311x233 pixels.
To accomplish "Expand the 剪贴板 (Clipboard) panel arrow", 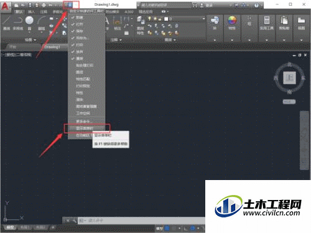I will [x=284, y=40].
